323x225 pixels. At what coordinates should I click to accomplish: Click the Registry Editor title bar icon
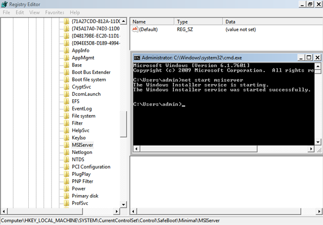[x=4, y=4]
